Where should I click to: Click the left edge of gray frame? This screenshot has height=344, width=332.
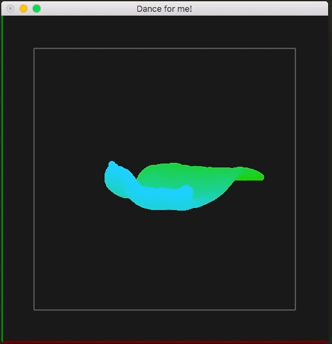click(x=34, y=179)
